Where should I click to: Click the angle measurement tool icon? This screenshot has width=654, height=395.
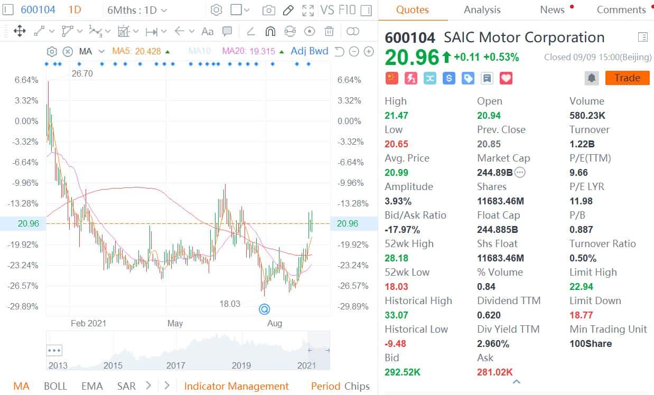(250, 31)
